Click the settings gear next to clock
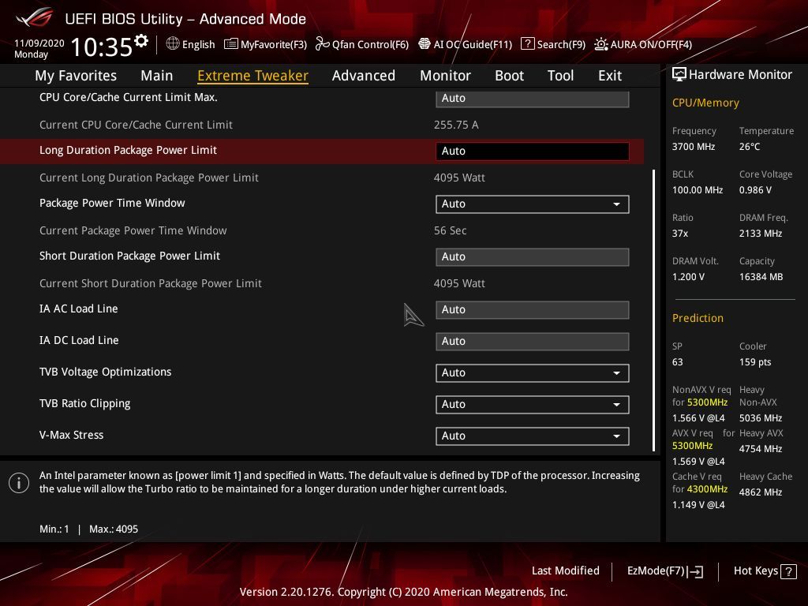The width and height of the screenshot is (808, 606). click(141, 41)
